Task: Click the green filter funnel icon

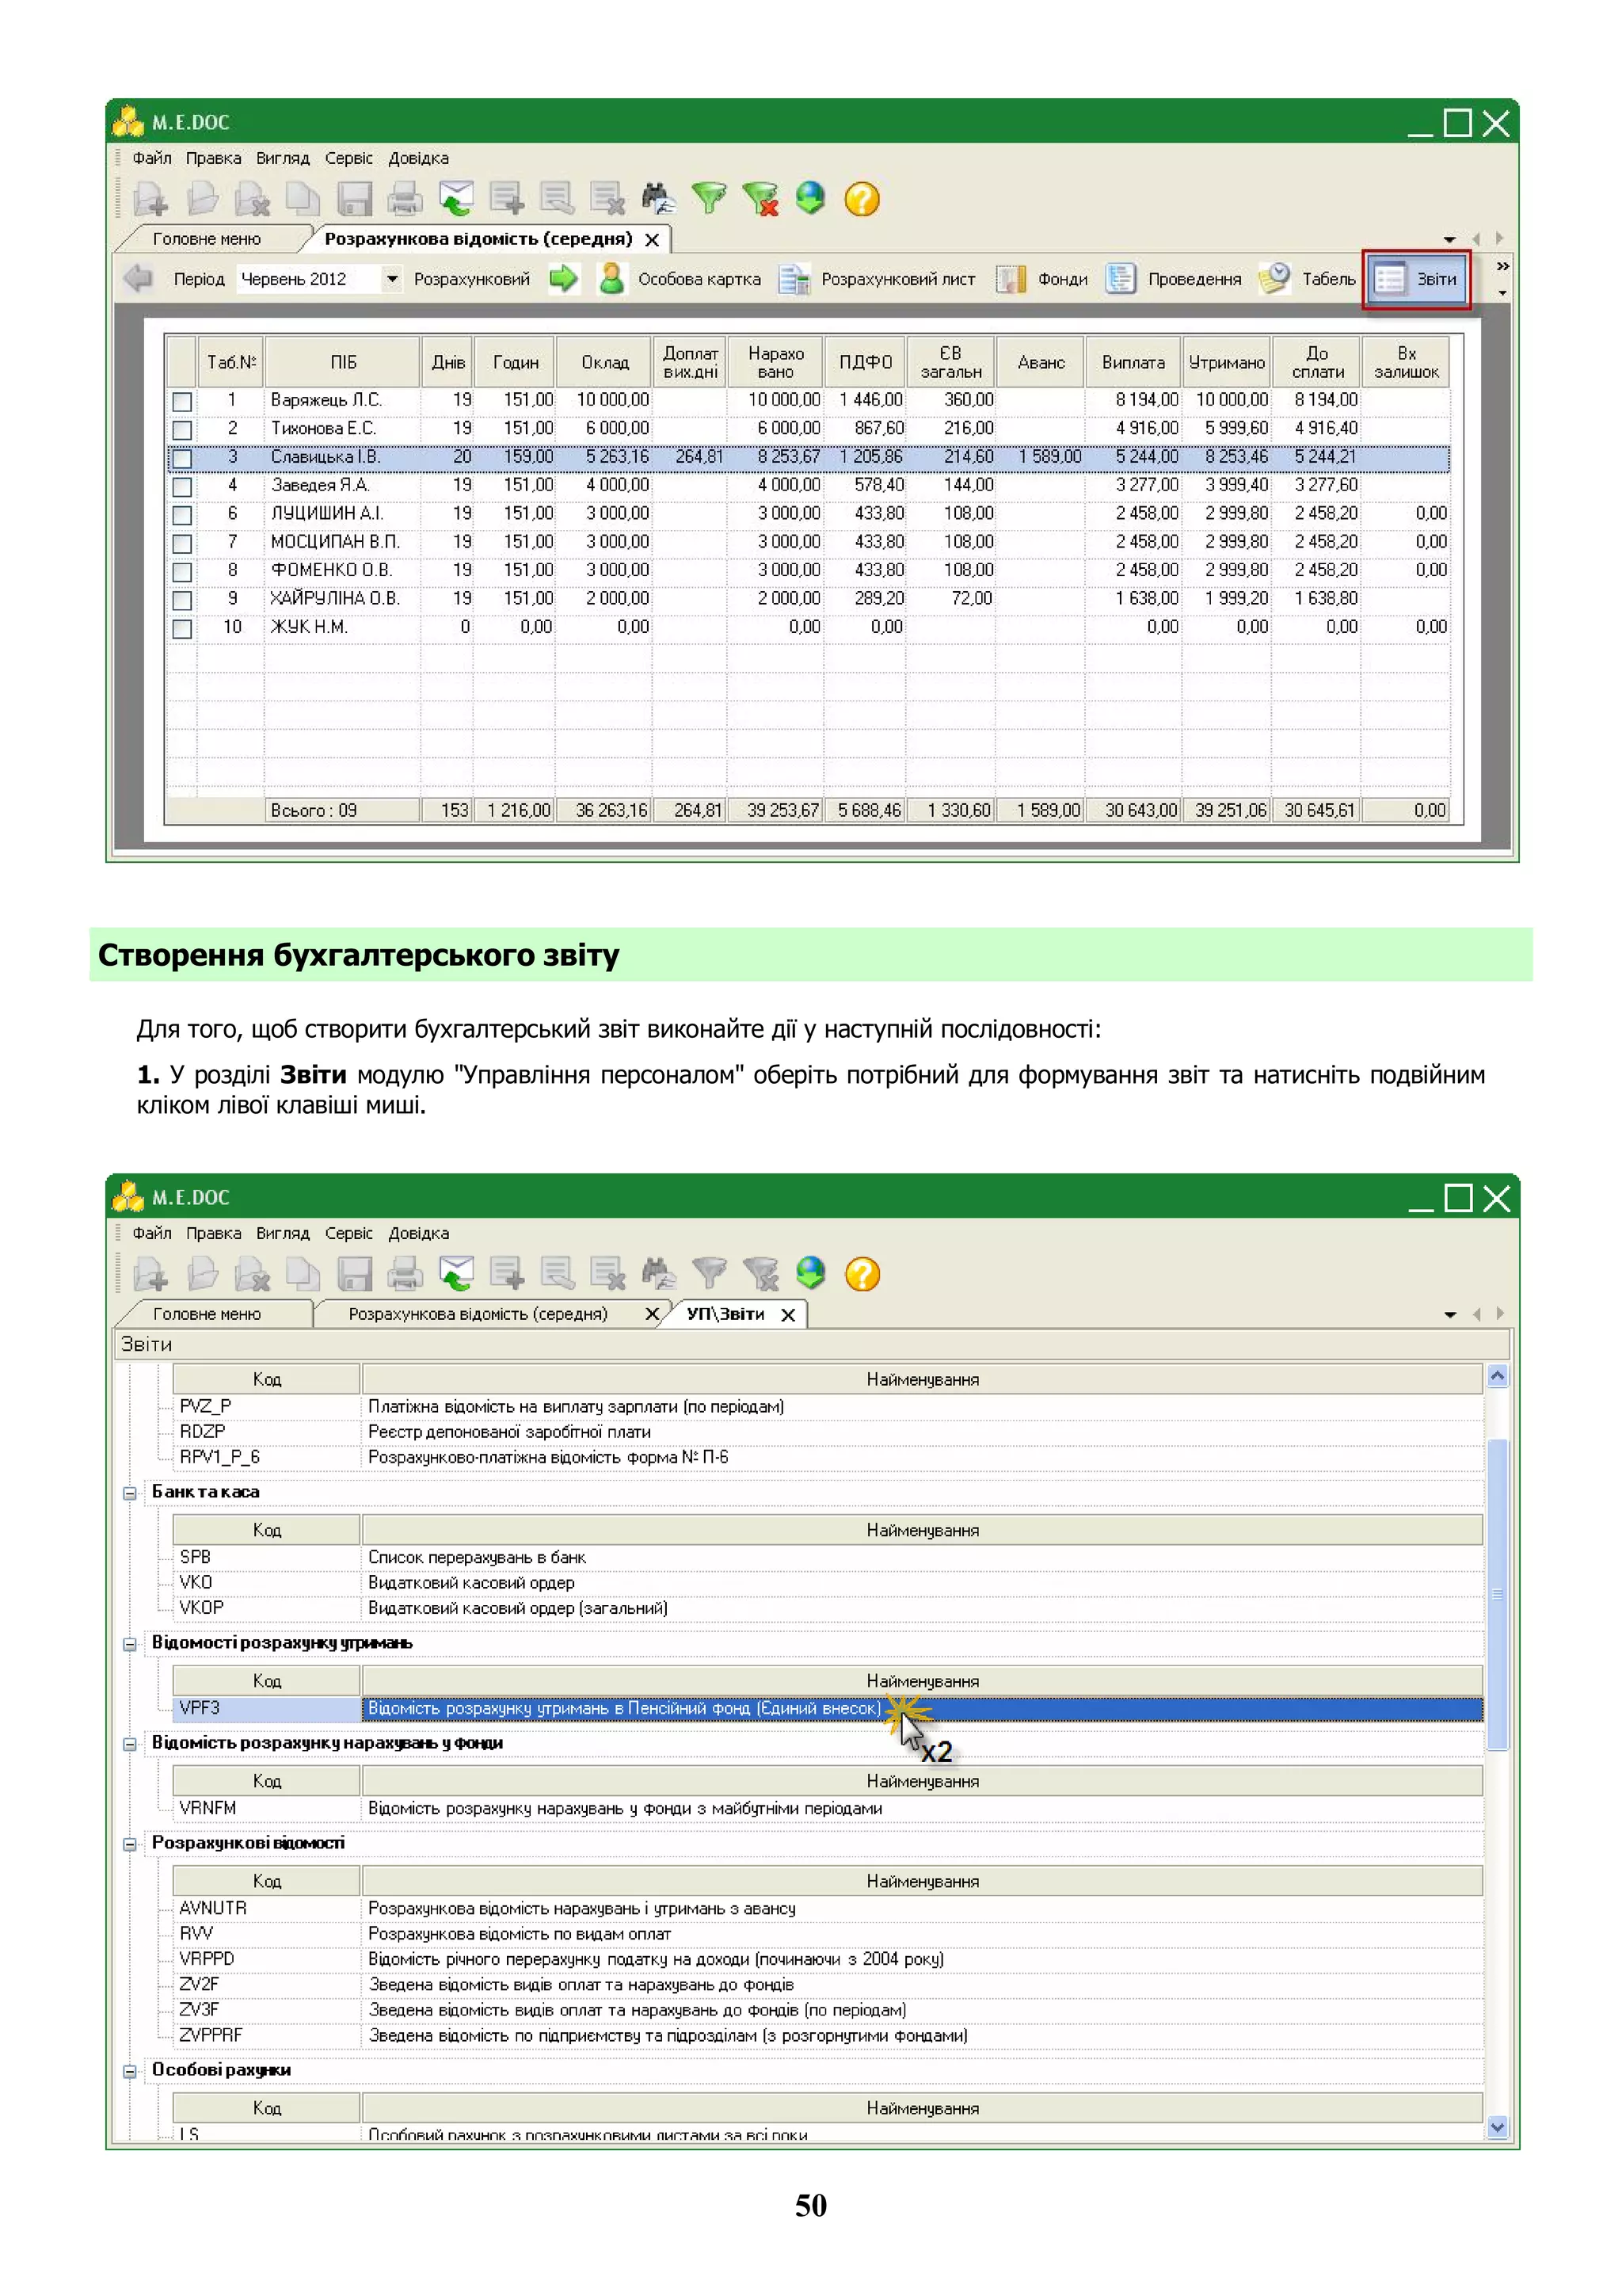Action: (x=709, y=198)
